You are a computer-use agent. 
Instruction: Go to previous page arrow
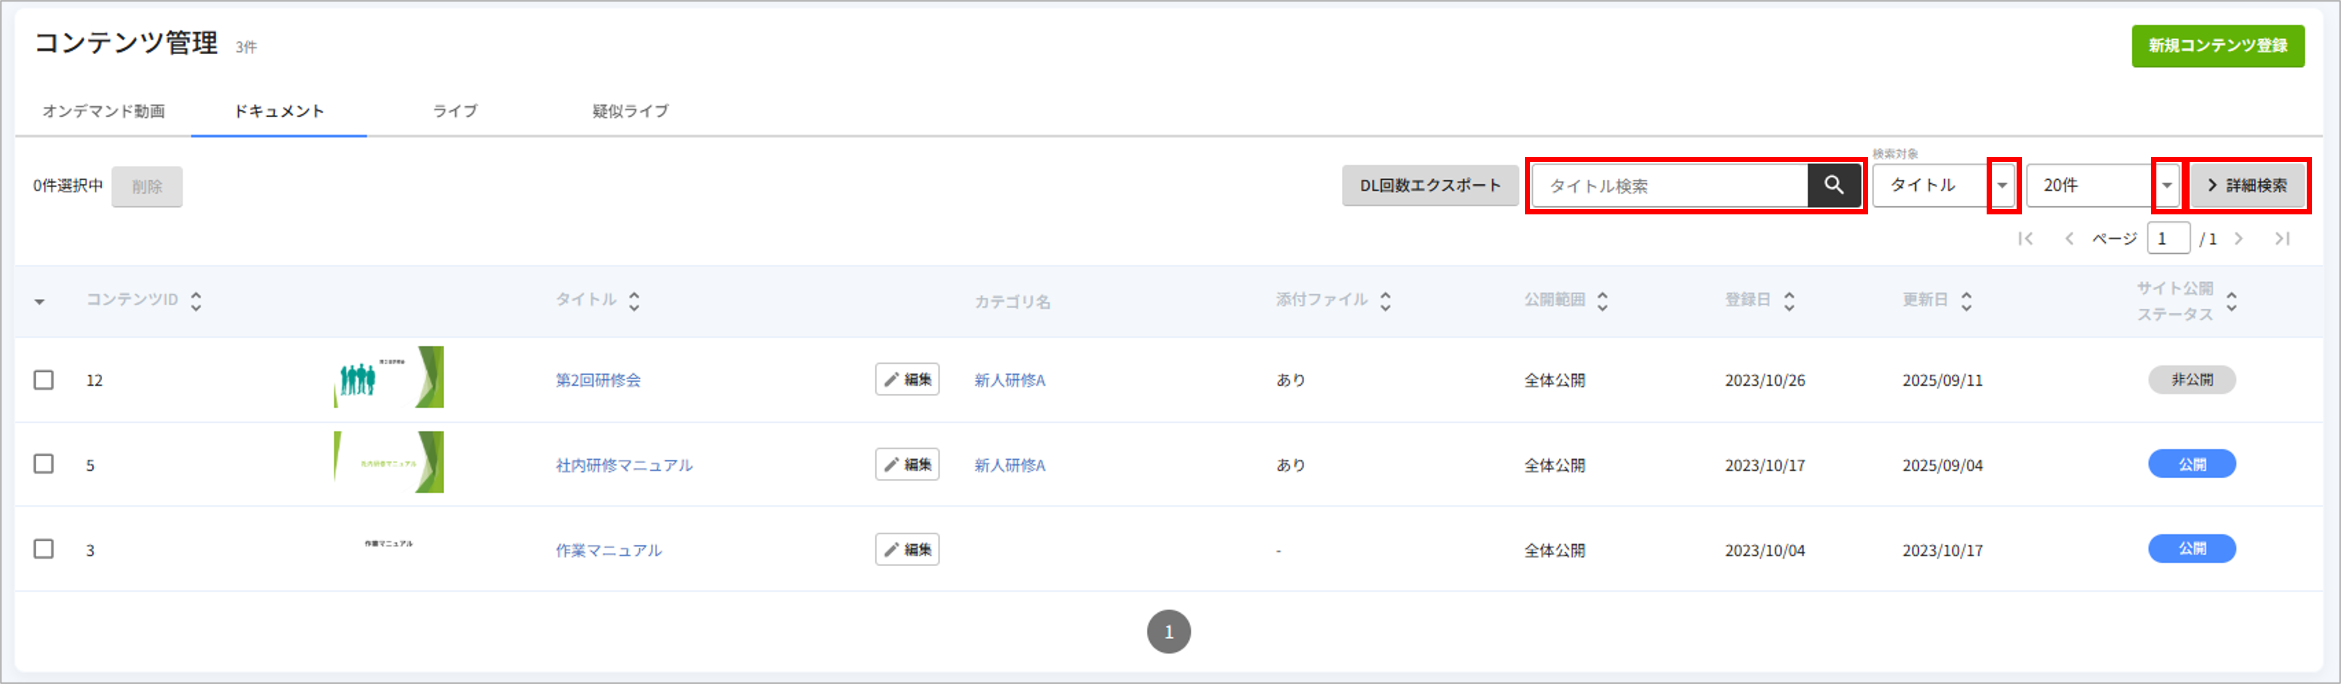(2069, 239)
